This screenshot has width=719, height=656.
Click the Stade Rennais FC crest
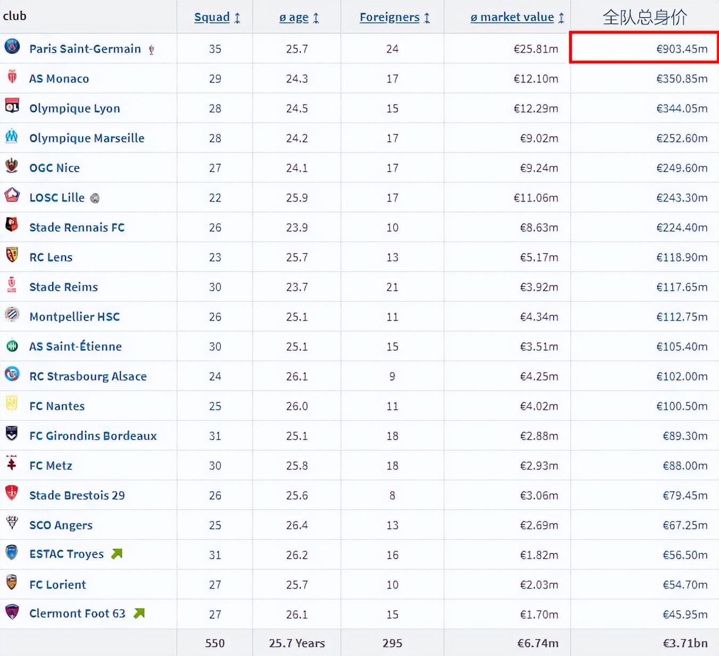[x=12, y=225]
